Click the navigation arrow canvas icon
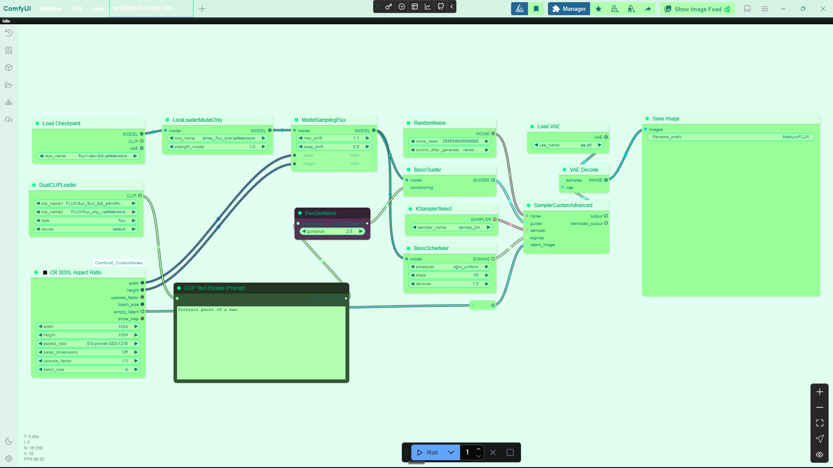The height and width of the screenshot is (468, 833). (820, 439)
